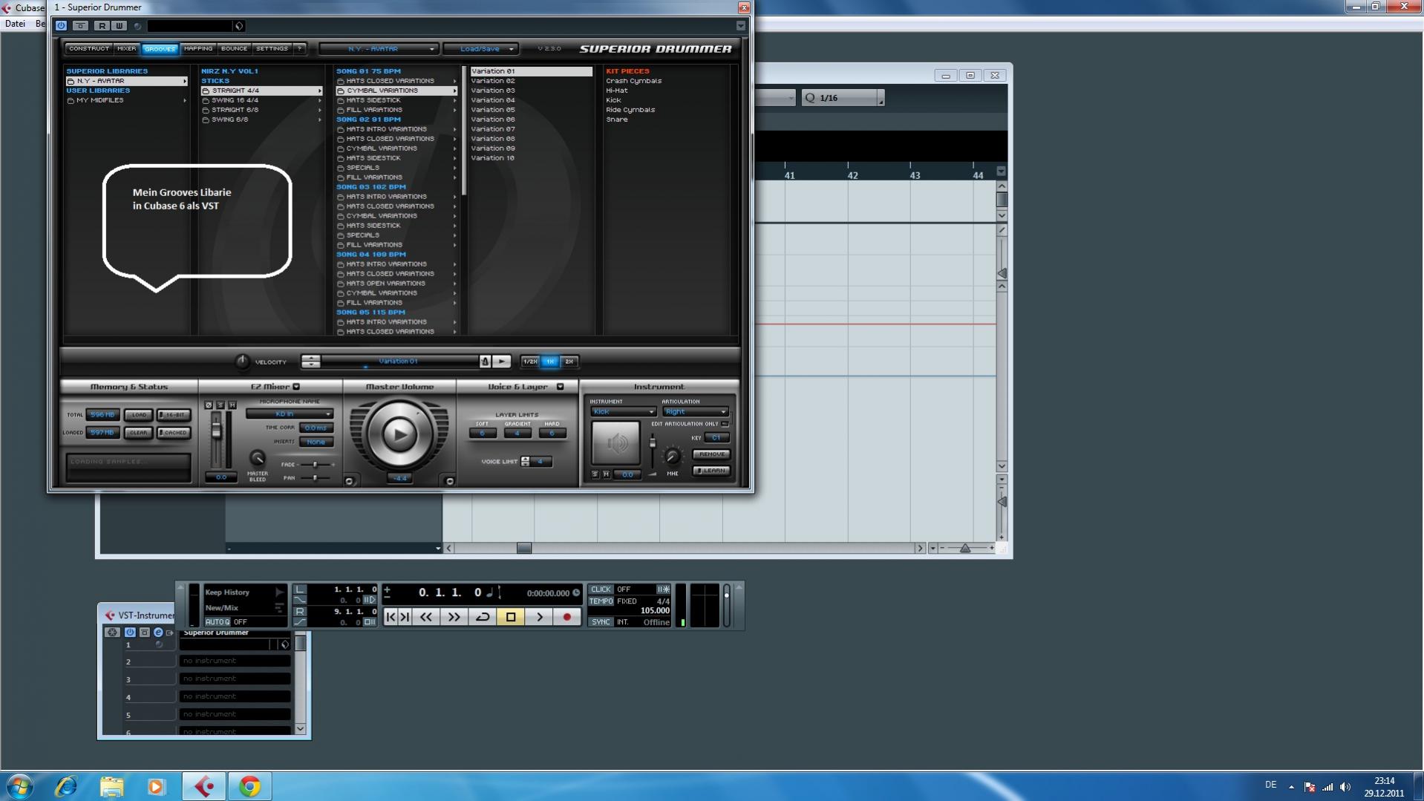Toggle TEMPO track mode in transport

[x=601, y=601]
